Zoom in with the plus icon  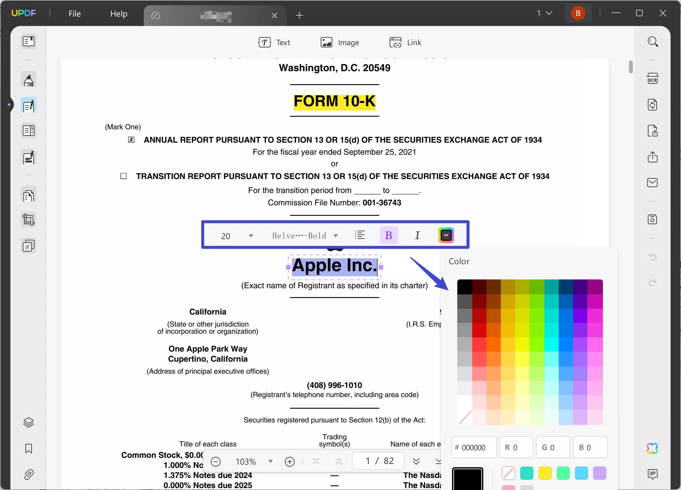point(289,462)
